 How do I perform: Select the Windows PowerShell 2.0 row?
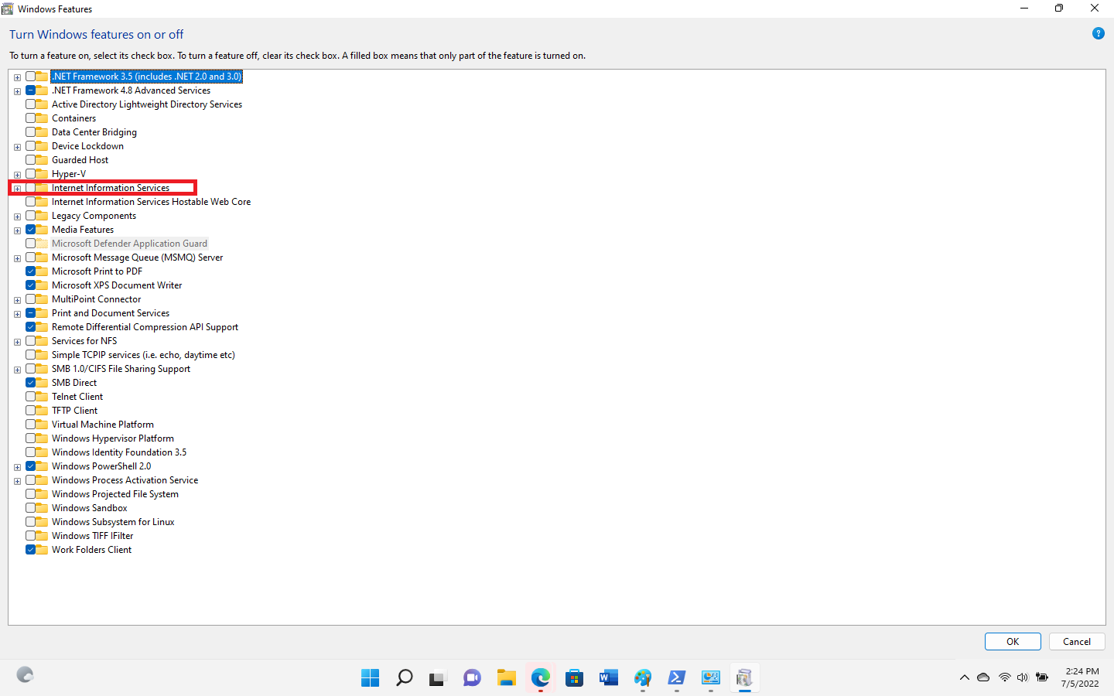tap(101, 466)
